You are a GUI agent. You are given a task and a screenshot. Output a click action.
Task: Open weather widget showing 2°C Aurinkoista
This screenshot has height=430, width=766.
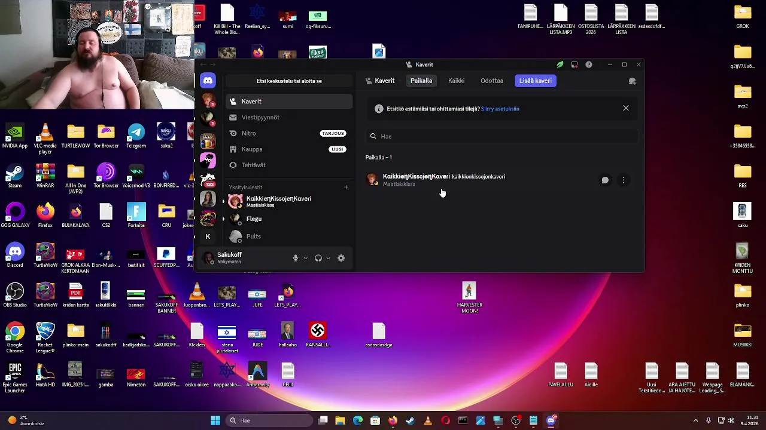(26, 420)
